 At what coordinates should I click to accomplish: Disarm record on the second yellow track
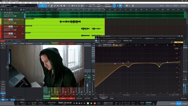point(9,20)
